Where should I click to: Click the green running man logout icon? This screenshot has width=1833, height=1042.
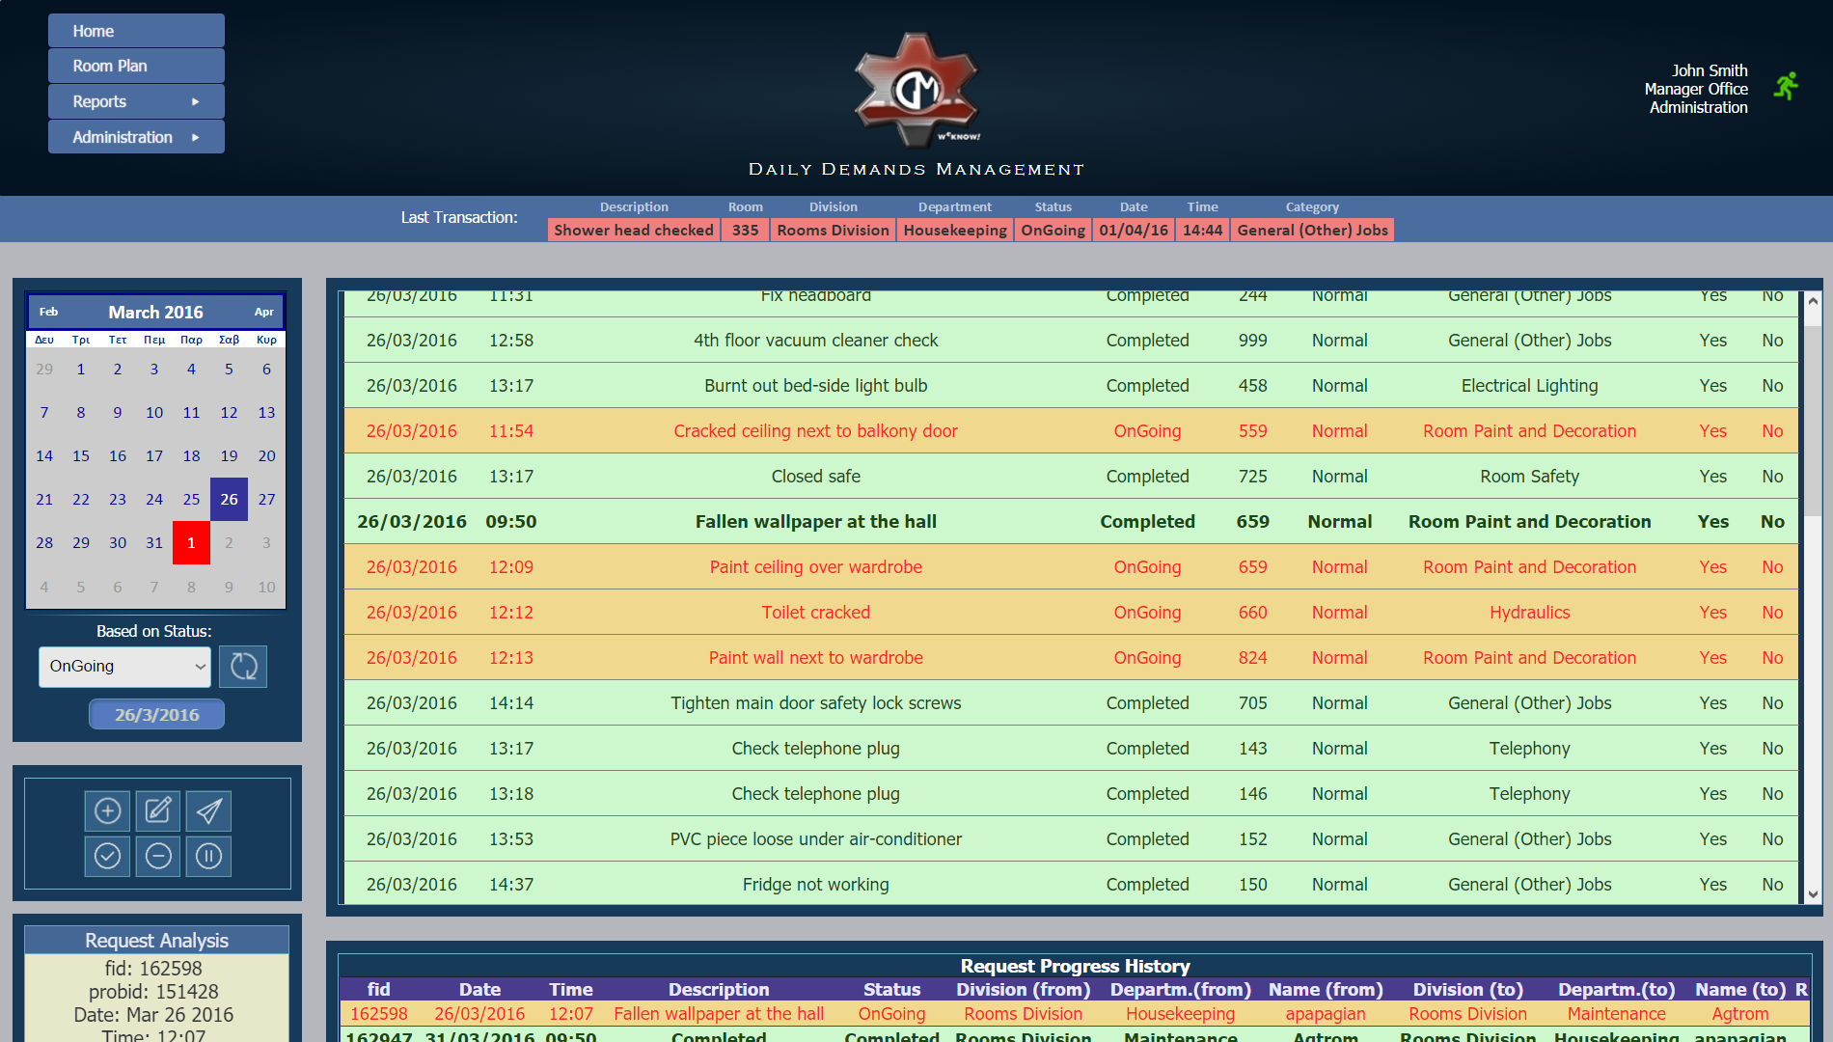[1786, 87]
